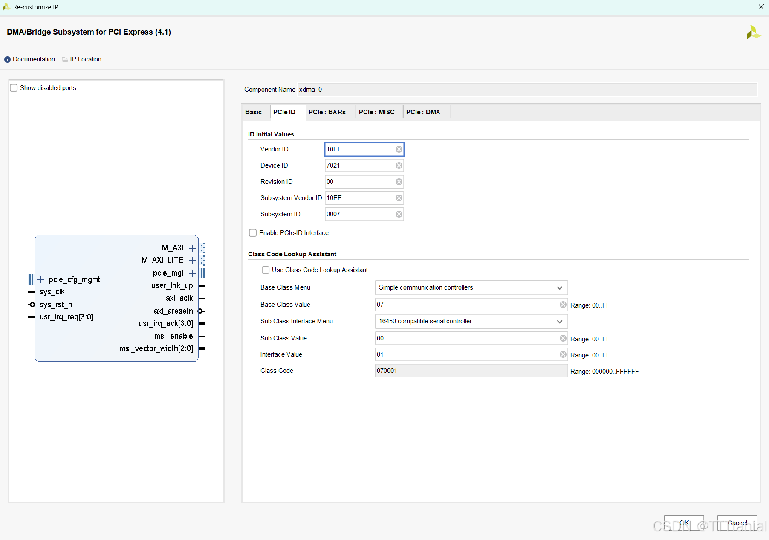
Task: Click the ID Initial Values heading
Action: pyautogui.click(x=271, y=134)
